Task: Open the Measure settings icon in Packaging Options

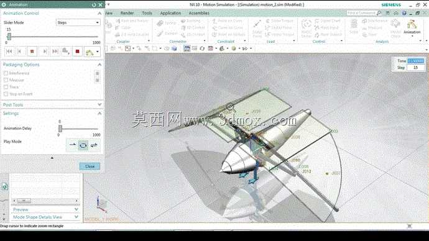Action: pos(97,80)
